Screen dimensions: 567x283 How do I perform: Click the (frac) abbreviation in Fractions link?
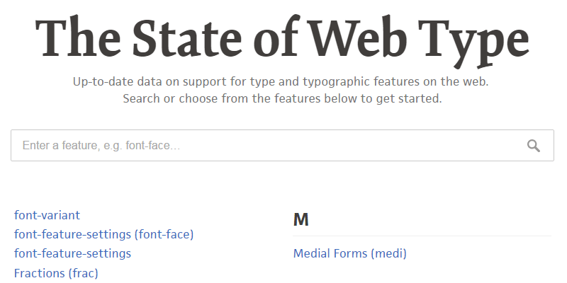83,272
